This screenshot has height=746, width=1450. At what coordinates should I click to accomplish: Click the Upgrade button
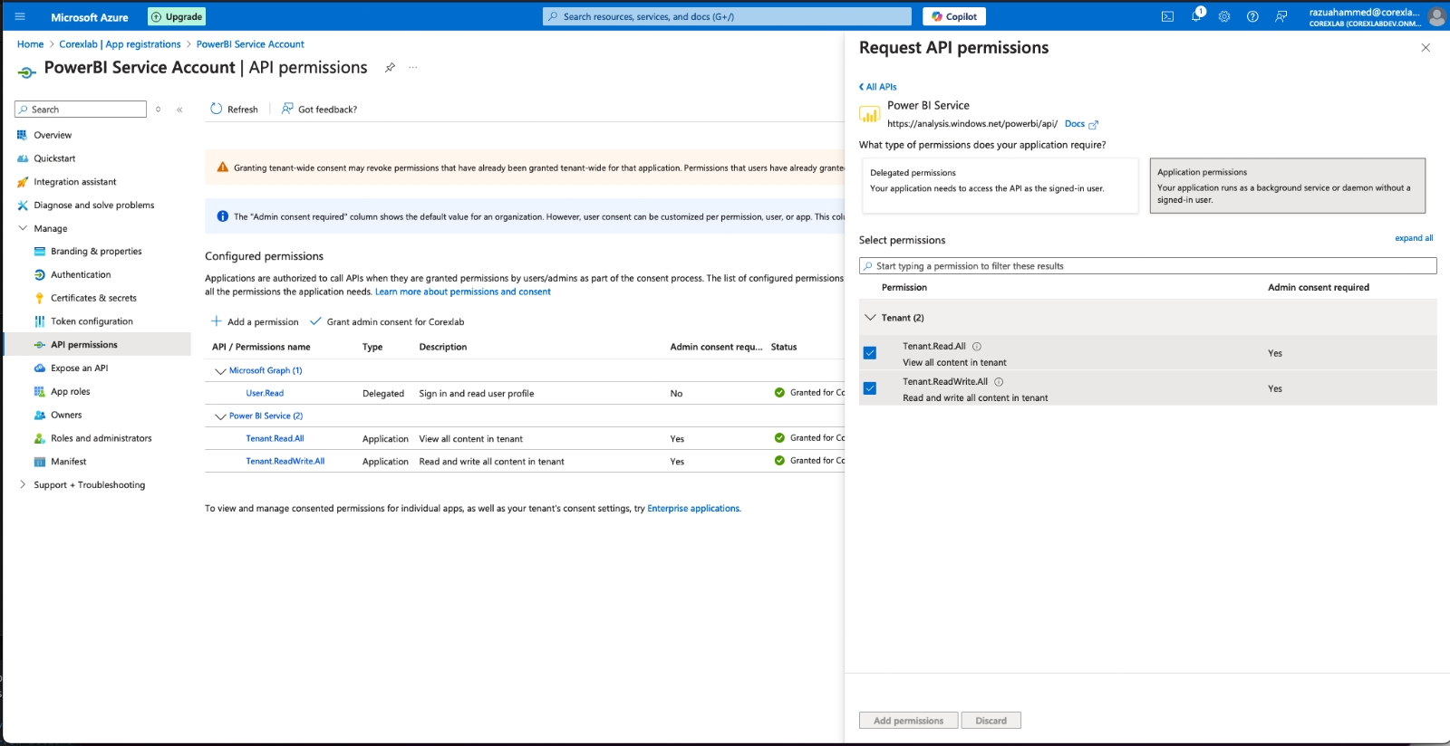coord(177,16)
